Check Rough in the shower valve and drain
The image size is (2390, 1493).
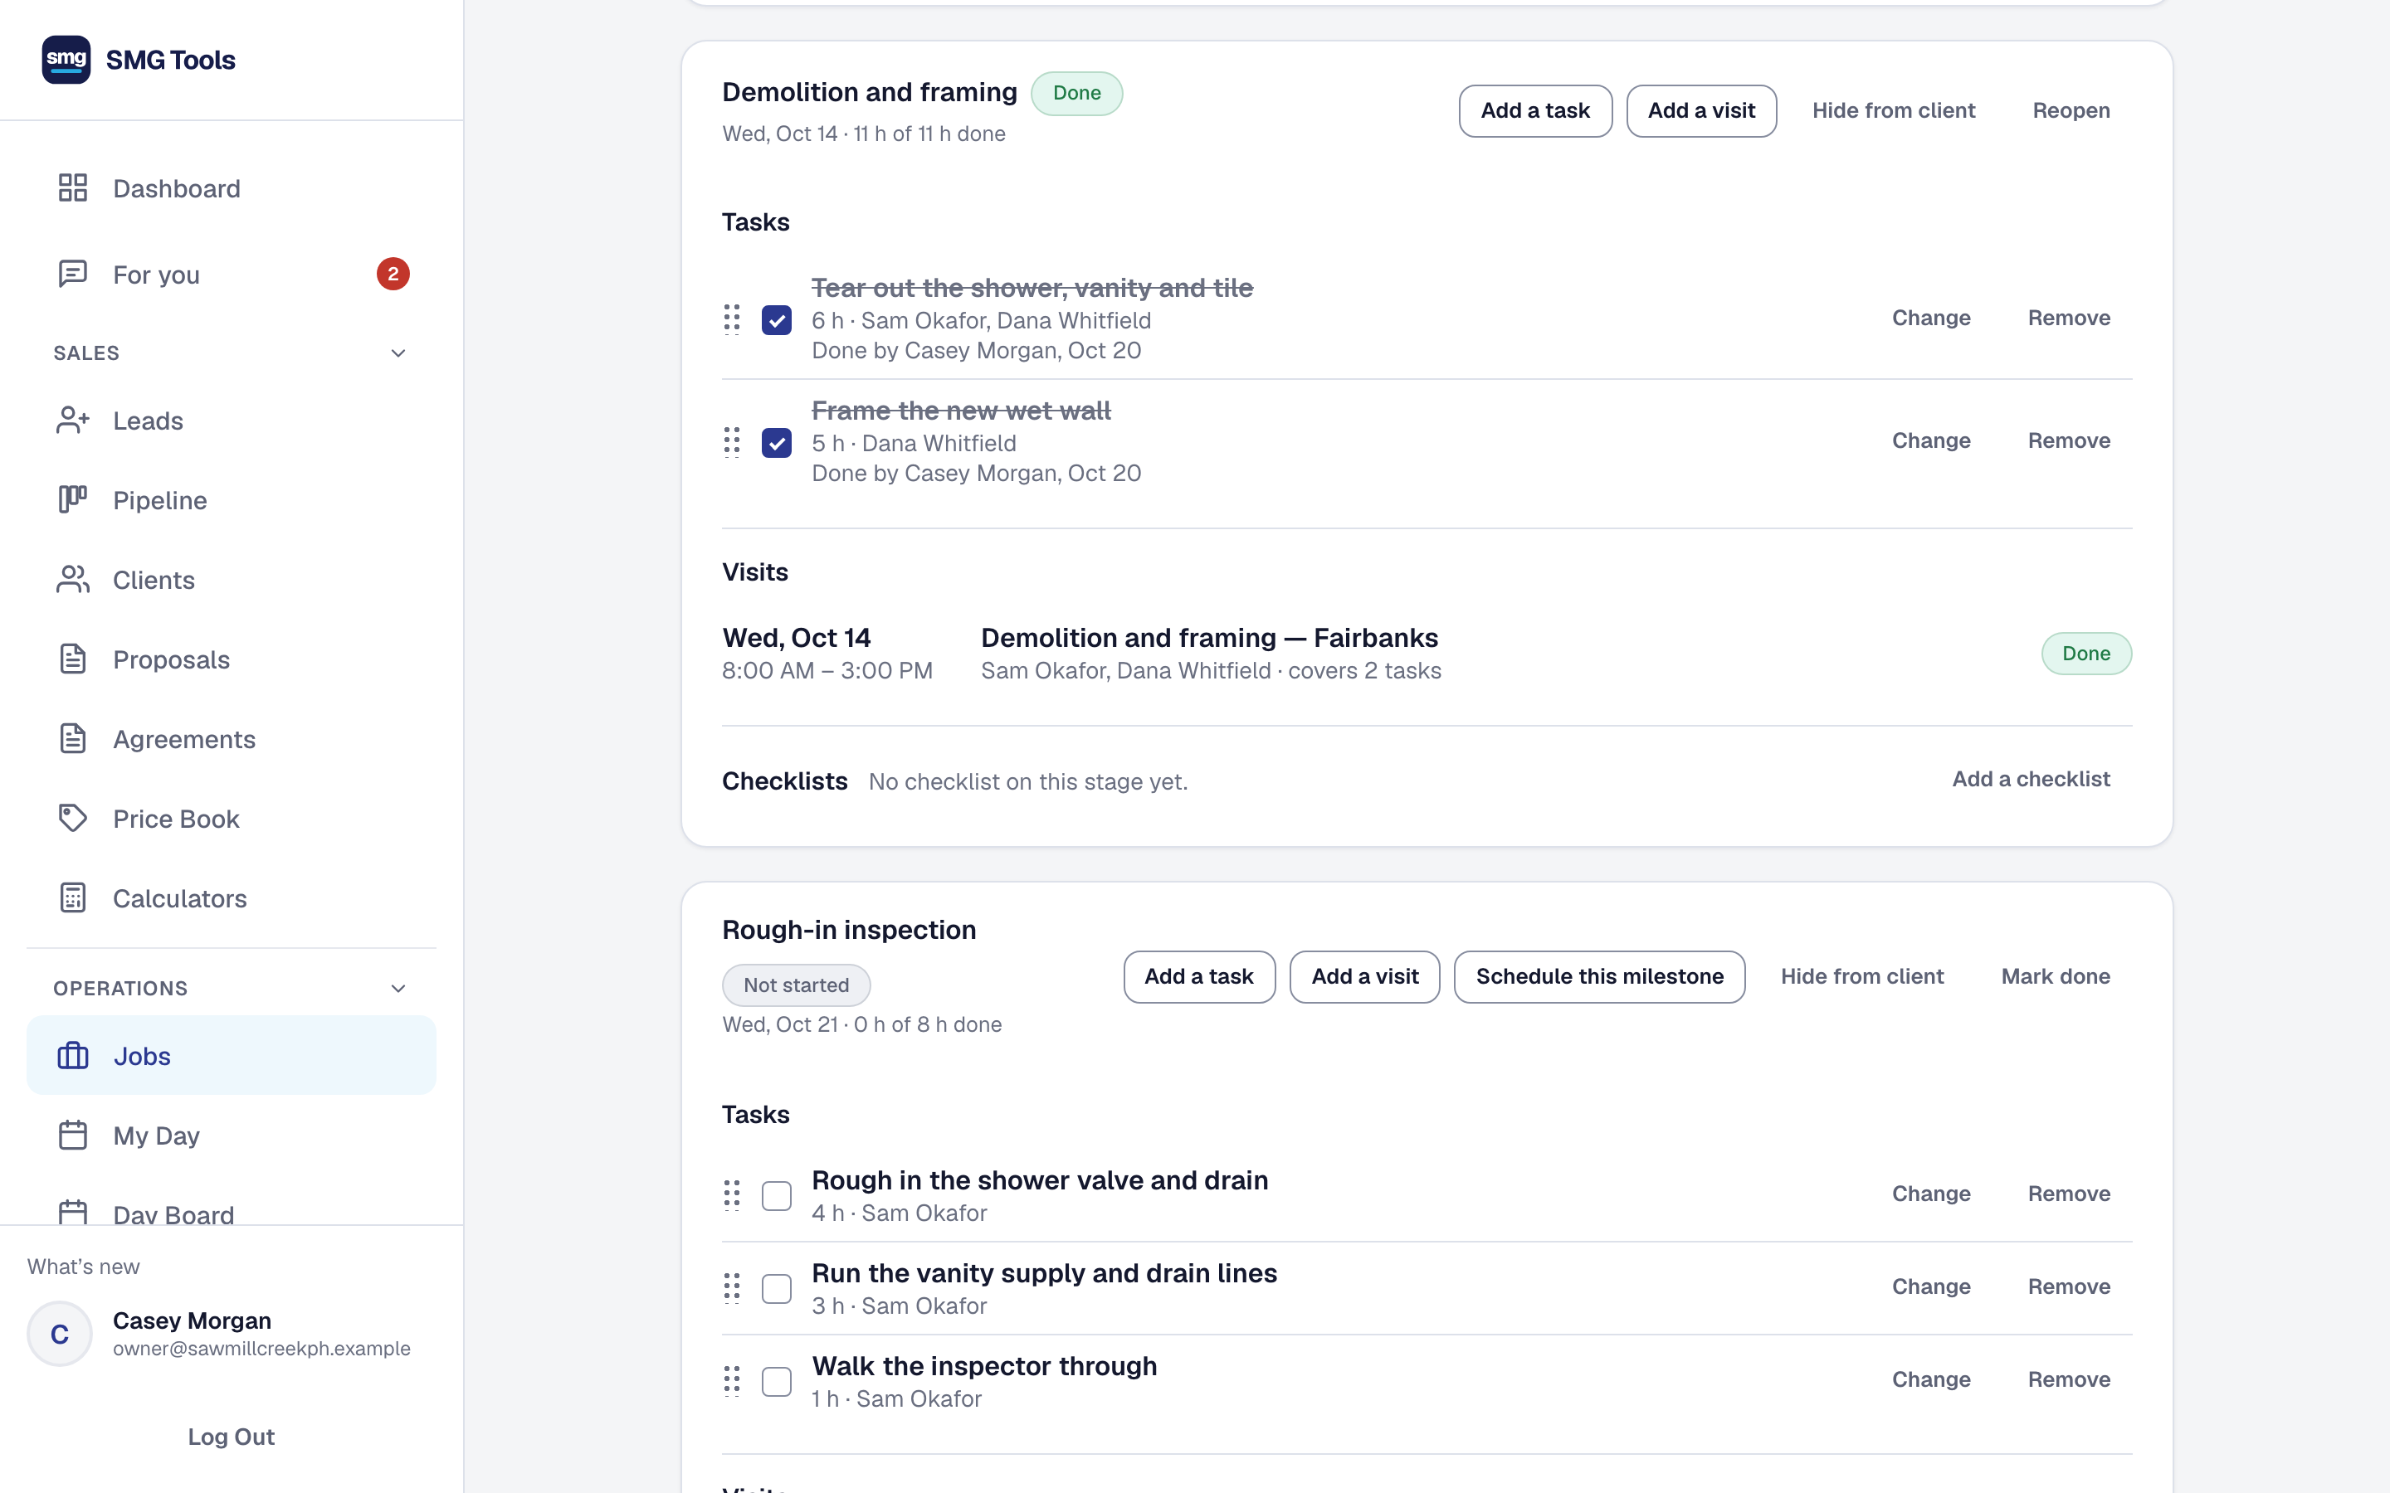pyautogui.click(x=776, y=1196)
